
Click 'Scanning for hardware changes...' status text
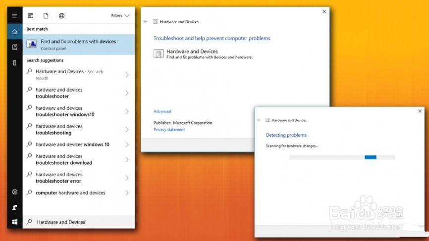(x=292, y=146)
